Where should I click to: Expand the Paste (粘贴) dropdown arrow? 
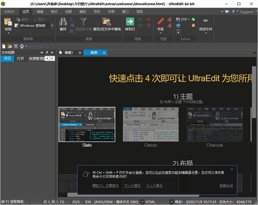(8, 33)
